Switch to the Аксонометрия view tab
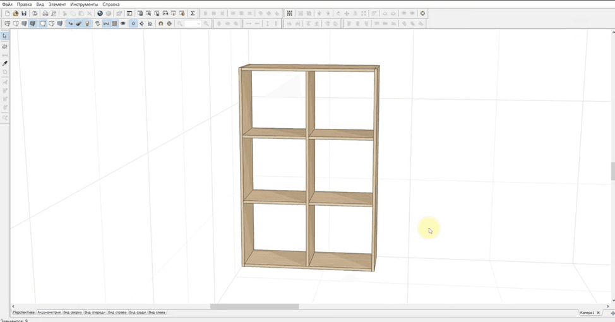The width and height of the screenshot is (615, 322). [x=49, y=313]
